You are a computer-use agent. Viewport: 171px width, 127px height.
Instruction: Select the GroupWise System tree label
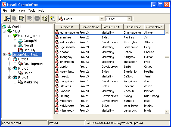pyautogui.click(x=27, y=54)
